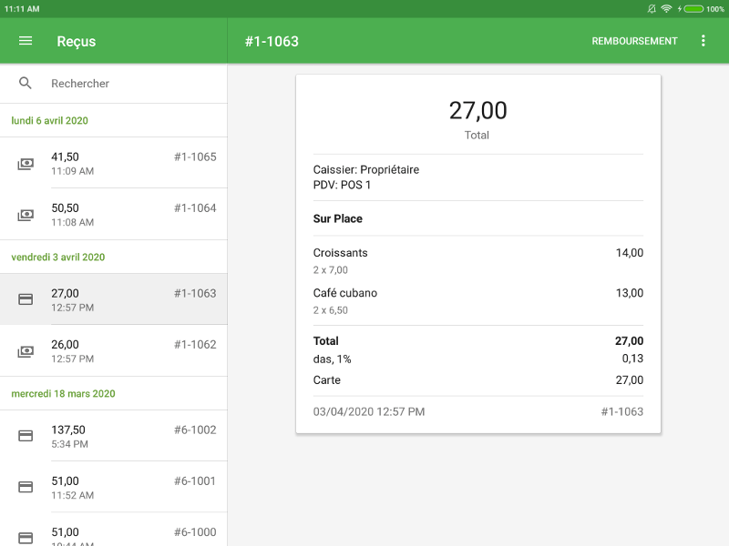Screen dimensions: 729x546
Task: Open the hamburger navigation menu
Action: [x=26, y=41]
